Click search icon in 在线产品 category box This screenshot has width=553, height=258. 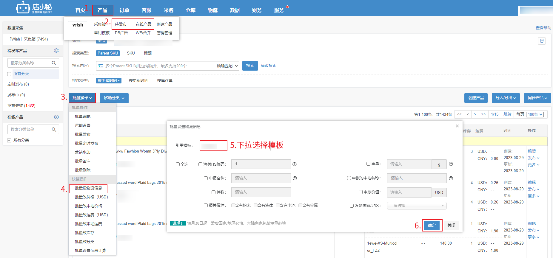pyautogui.click(x=54, y=129)
